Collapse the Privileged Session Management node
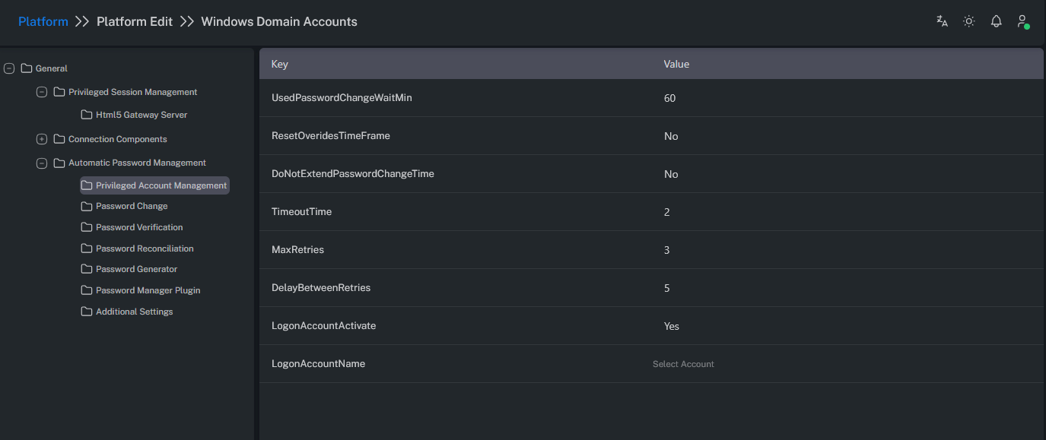 tap(42, 92)
